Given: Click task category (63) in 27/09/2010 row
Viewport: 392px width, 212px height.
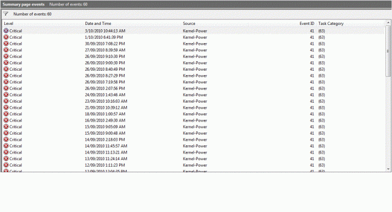Looking at the screenshot, I should pyautogui.click(x=321, y=50).
